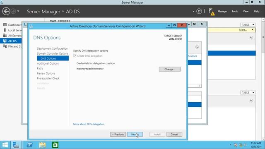The image size is (265, 149).
Task: Click the WIN-CDC01 target server text
Action: 176,39
